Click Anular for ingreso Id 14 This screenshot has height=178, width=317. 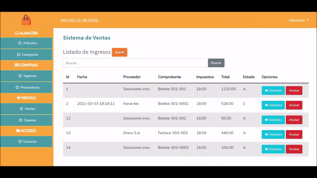pos(294,149)
